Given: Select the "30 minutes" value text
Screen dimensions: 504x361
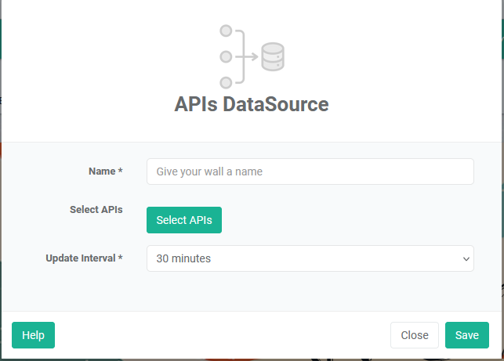Looking at the screenshot, I should tap(183, 258).
